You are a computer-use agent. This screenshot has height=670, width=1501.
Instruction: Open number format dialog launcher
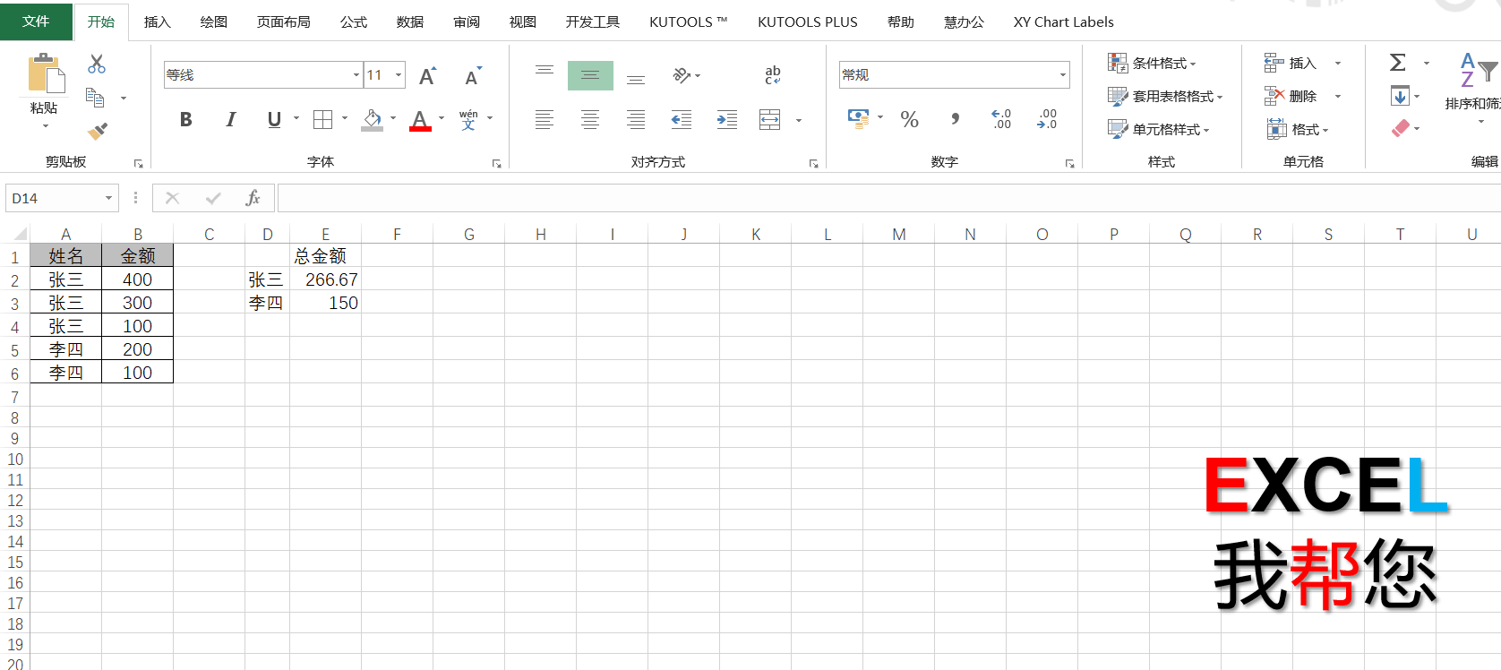(x=1069, y=163)
